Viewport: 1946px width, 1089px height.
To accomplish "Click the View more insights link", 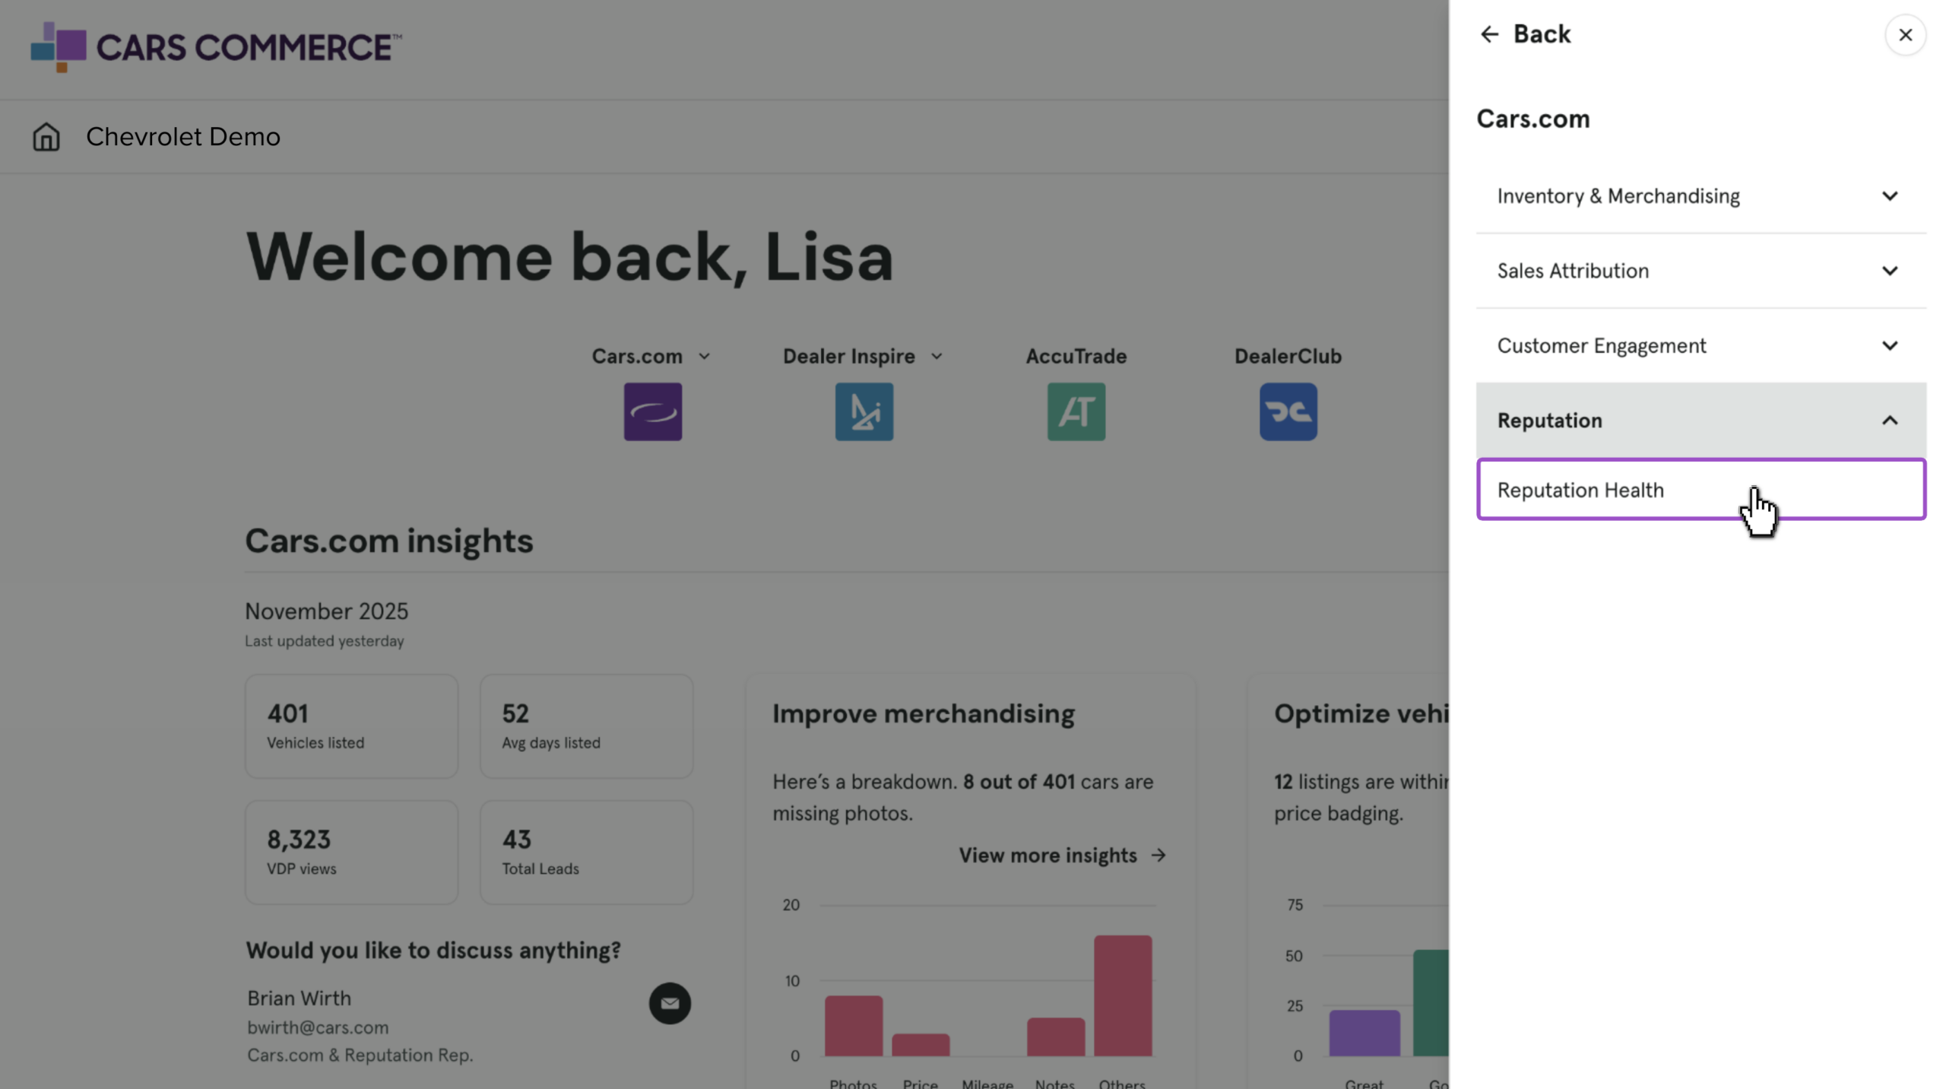I will pyautogui.click(x=1062, y=855).
